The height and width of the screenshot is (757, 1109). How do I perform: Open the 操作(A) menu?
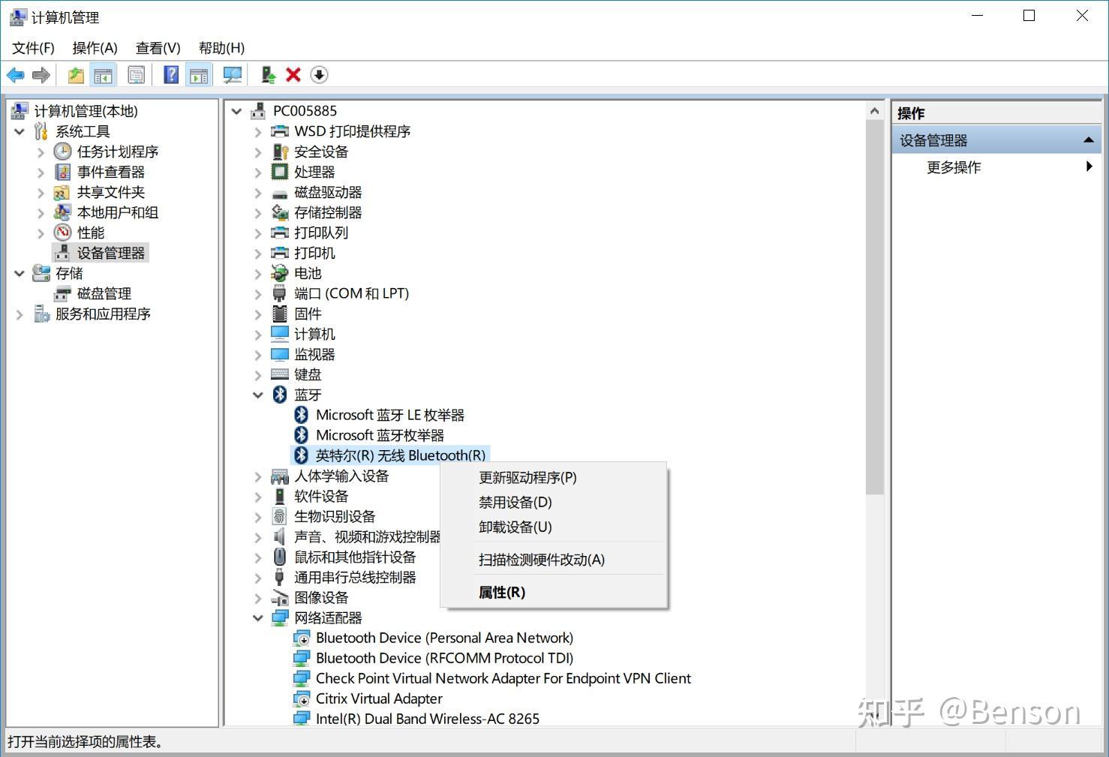95,48
